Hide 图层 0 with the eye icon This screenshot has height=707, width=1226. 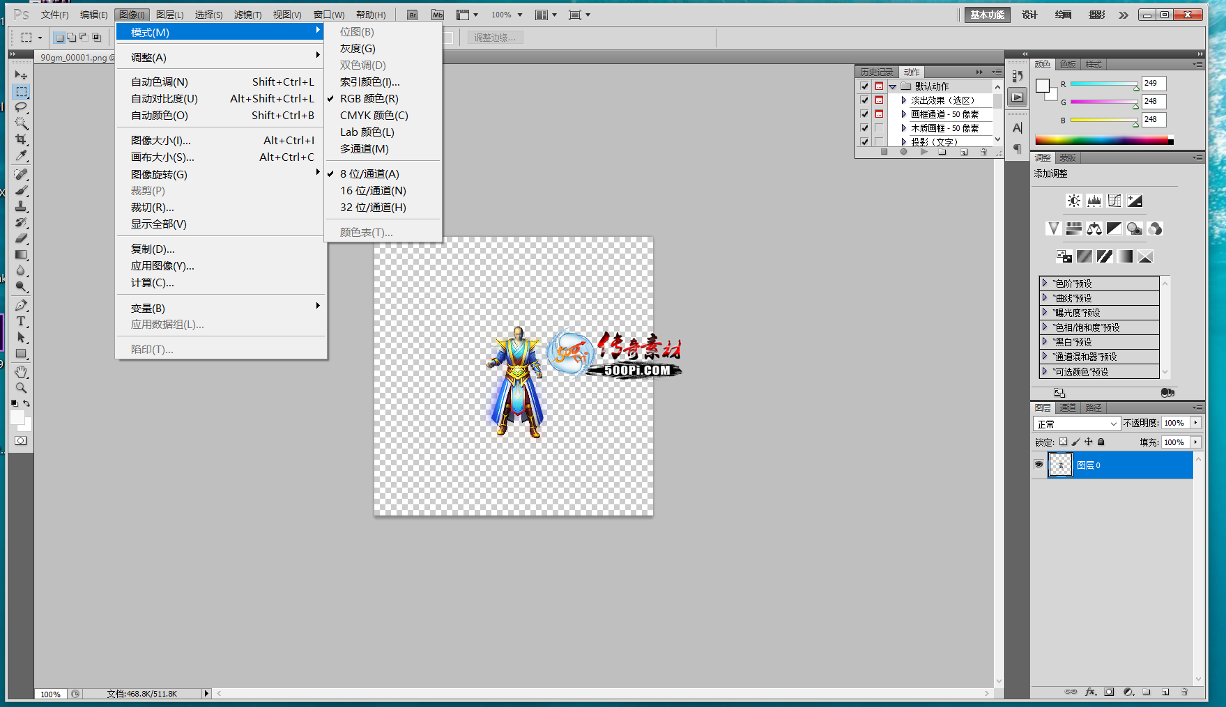(x=1039, y=465)
